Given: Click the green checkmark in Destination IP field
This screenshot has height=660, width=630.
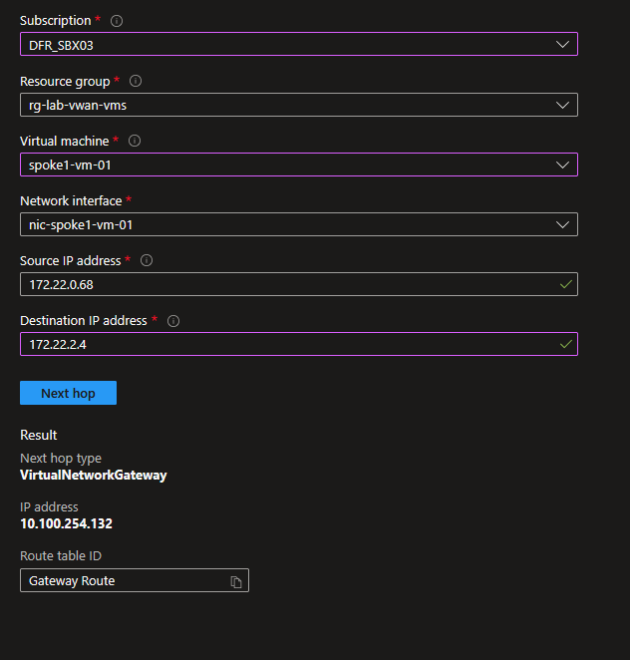Looking at the screenshot, I should pos(566,344).
